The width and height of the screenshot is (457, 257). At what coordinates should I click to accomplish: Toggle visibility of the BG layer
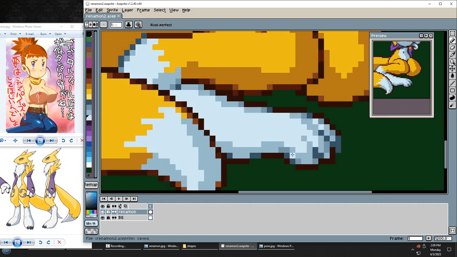103,218
